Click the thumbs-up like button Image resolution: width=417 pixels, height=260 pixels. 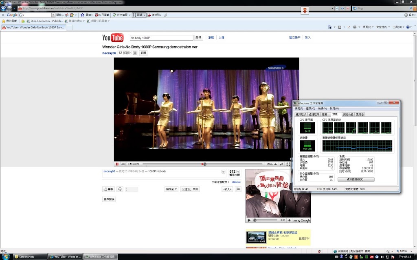click(108, 189)
